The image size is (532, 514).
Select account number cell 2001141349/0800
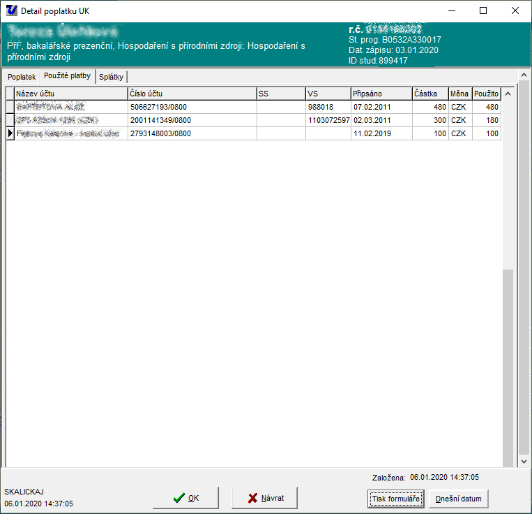(191, 120)
